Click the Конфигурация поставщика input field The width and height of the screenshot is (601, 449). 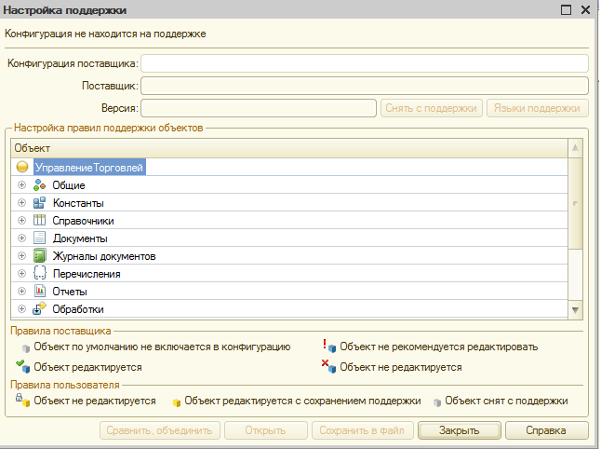[x=365, y=63]
